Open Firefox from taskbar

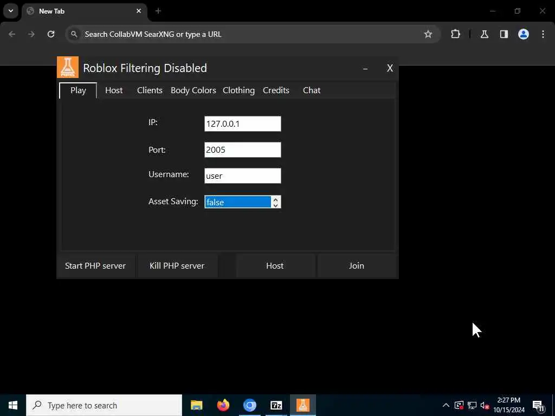223,405
